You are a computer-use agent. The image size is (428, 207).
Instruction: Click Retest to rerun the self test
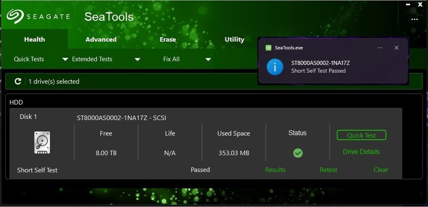click(x=328, y=169)
